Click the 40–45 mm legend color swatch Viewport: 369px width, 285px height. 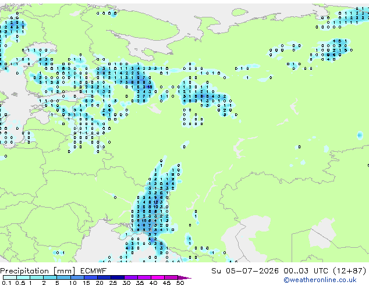click(158, 277)
